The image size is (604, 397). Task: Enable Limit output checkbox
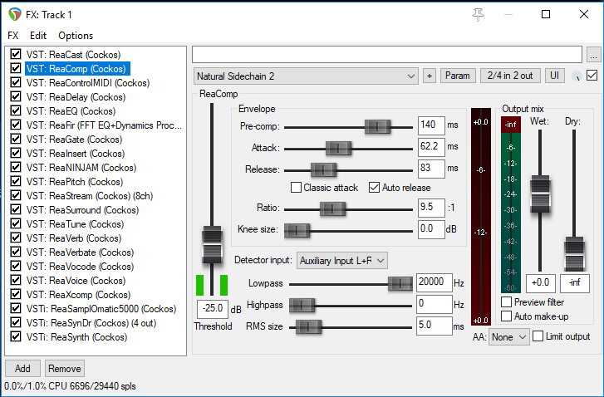point(538,336)
